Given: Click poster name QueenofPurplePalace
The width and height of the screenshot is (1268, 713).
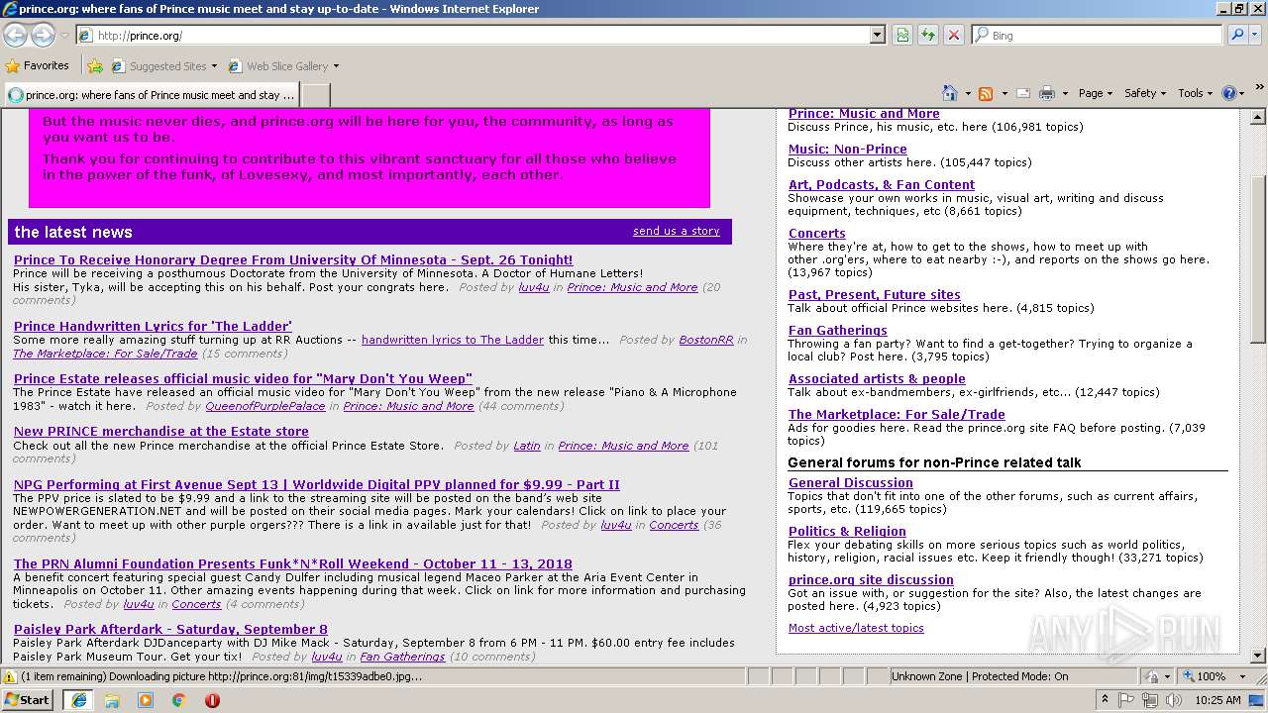Looking at the screenshot, I should (265, 406).
